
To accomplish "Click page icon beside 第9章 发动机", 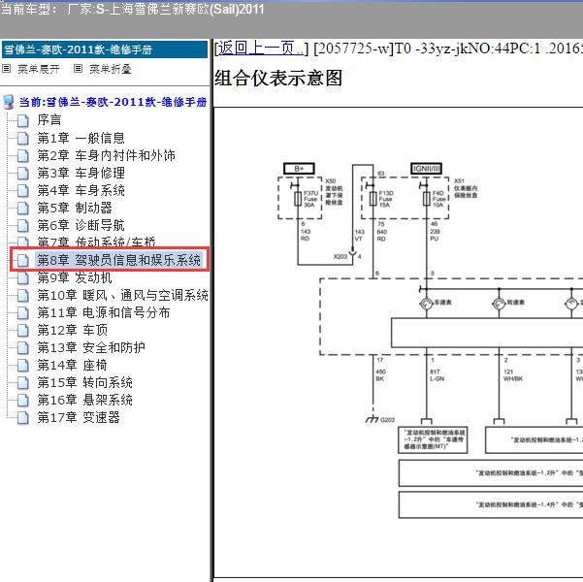I will point(23,278).
